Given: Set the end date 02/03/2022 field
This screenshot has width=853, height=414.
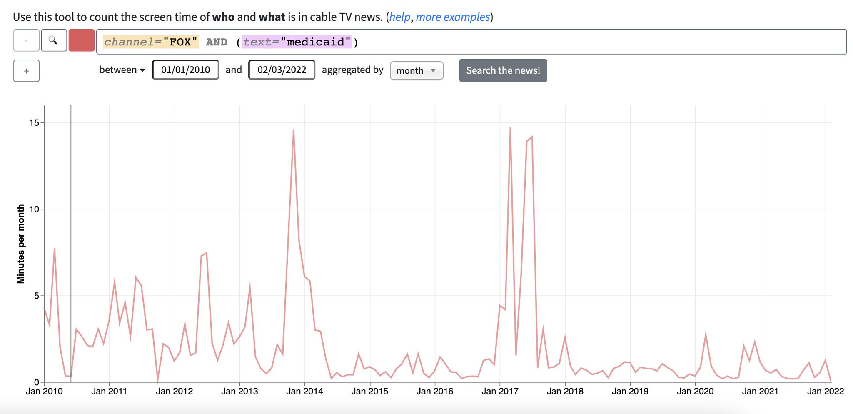Looking at the screenshot, I should [x=282, y=70].
